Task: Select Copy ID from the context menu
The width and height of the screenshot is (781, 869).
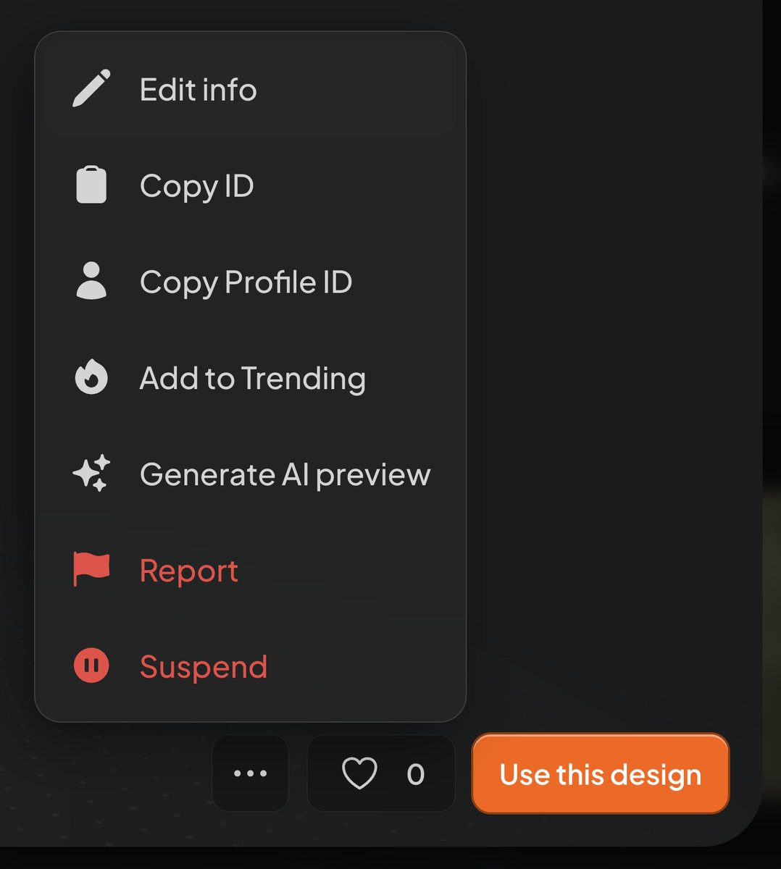Action: [x=196, y=185]
